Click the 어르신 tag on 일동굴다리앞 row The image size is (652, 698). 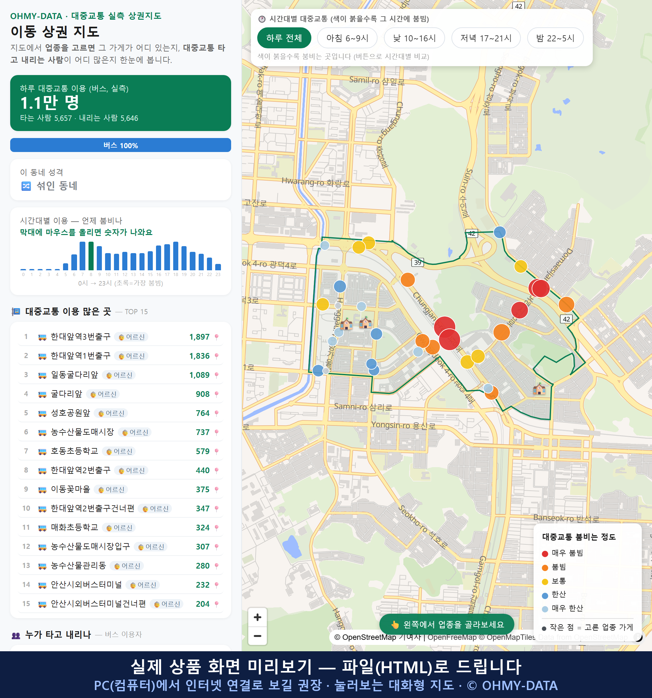point(119,375)
